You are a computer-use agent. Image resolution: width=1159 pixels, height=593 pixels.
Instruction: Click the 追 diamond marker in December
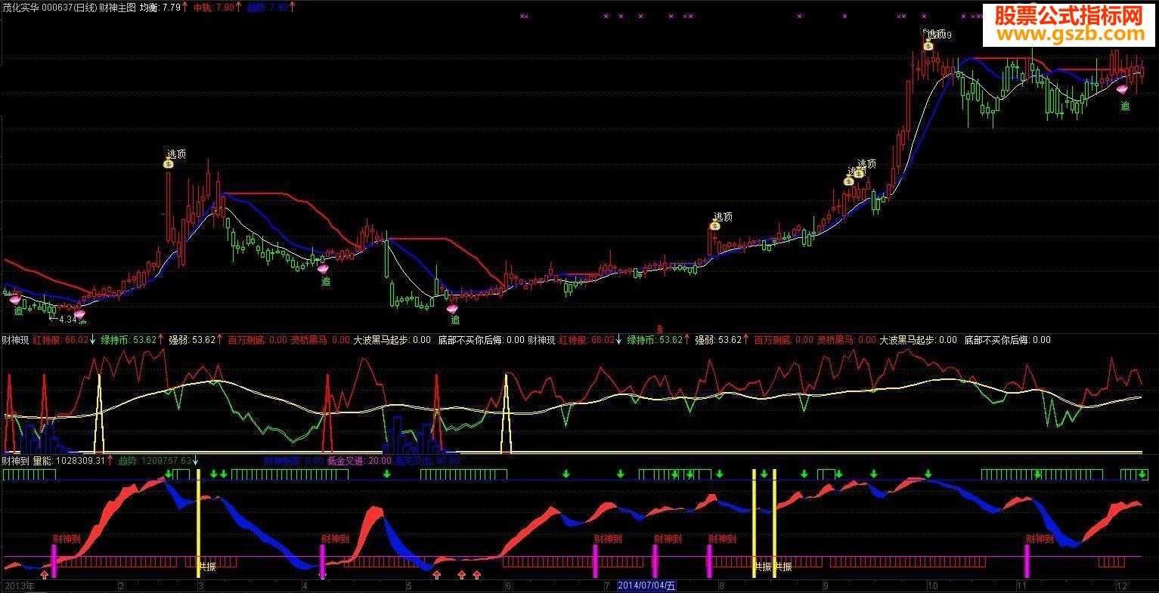(x=1121, y=90)
